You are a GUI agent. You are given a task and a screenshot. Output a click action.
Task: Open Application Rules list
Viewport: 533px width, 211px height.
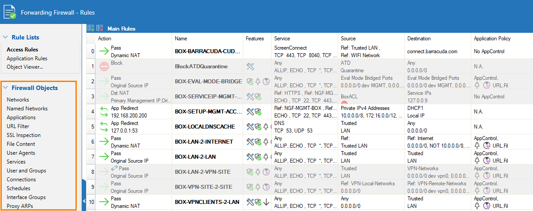click(x=27, y=59)
